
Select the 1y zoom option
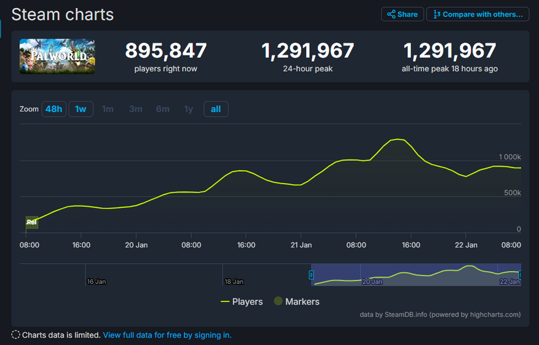[x=189, y=109]
